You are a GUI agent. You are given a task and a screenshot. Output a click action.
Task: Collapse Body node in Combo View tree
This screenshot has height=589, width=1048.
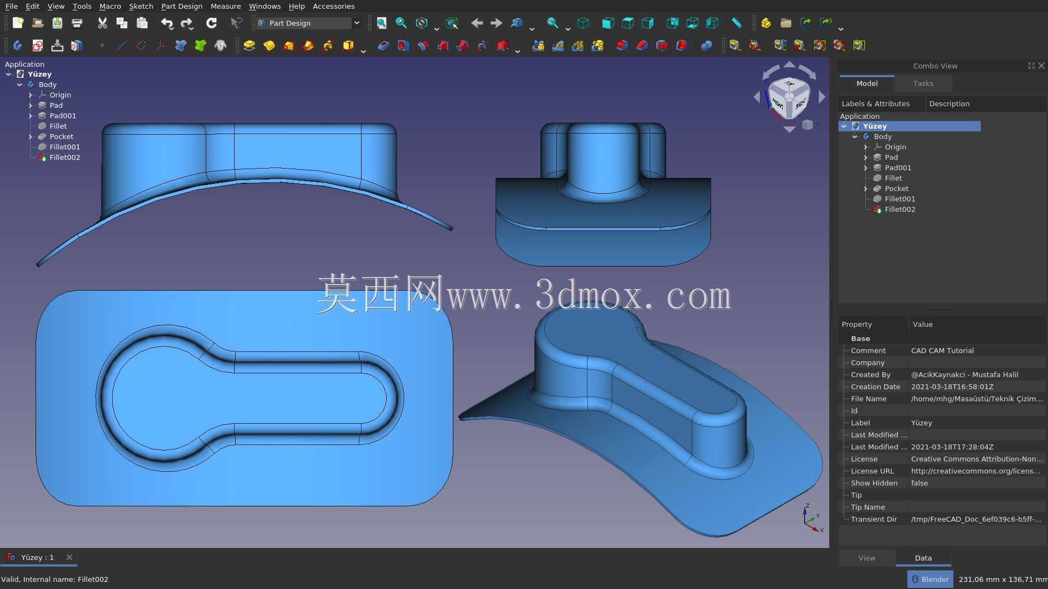pos(855,137)
